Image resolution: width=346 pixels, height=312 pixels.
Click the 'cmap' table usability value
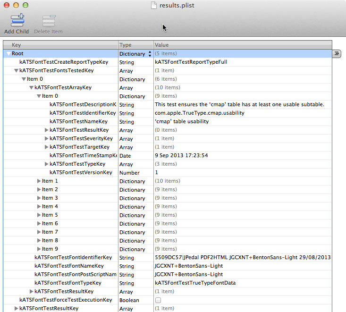point(181,122)
